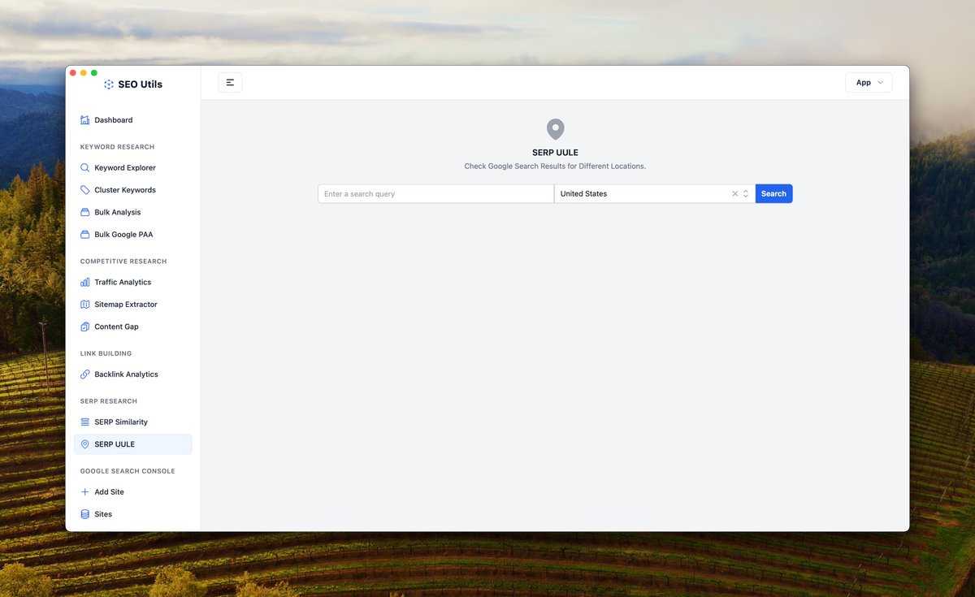The height and width of the screenshot is (597, 975).
Task: Click the Sitemap Extractor map icon
Action: [x=85, y=305]
